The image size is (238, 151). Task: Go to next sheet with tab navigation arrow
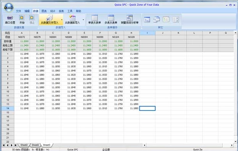tap(11, 145)
